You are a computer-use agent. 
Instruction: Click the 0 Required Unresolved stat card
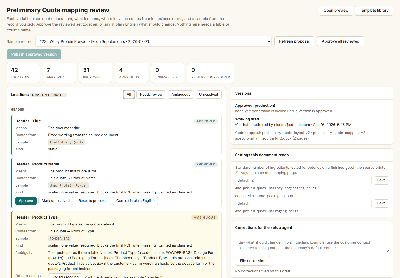pyautogui.click(x=211, y=73)
